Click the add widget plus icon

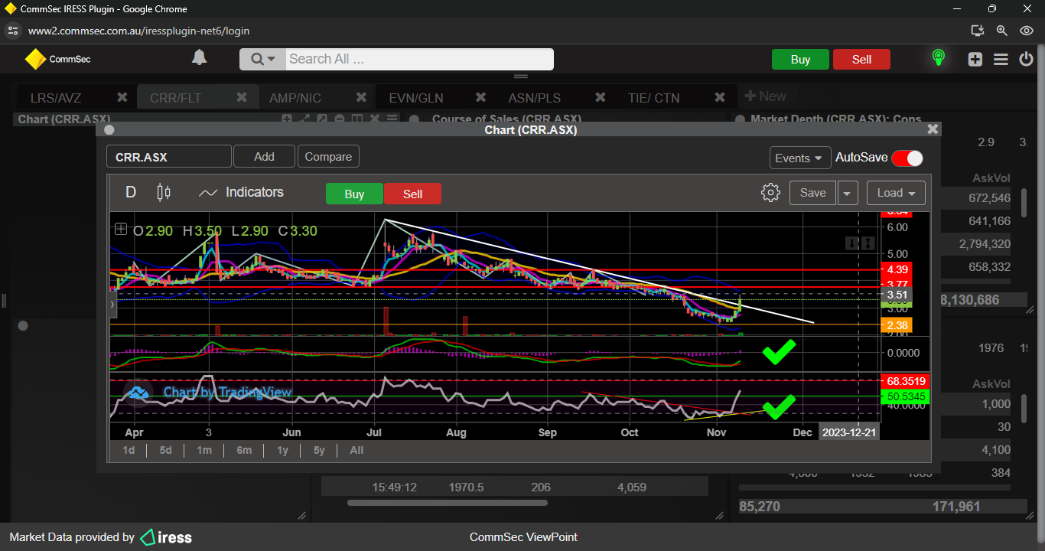(975, 60)
